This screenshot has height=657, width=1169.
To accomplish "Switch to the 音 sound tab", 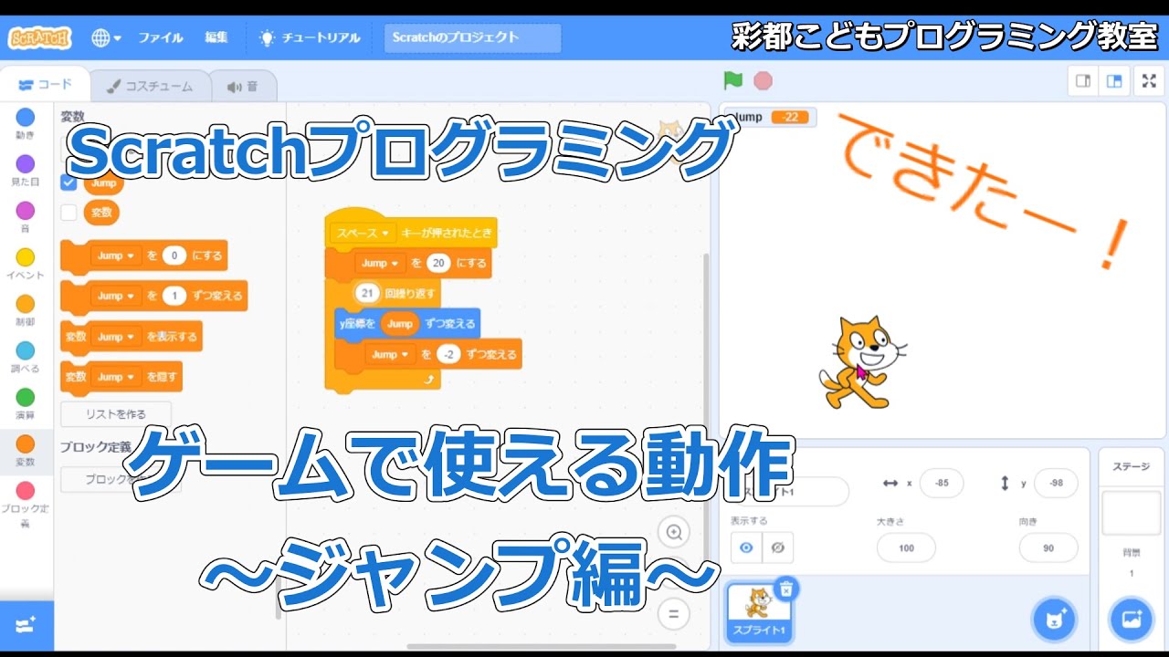I will click(x=243, y=87).
